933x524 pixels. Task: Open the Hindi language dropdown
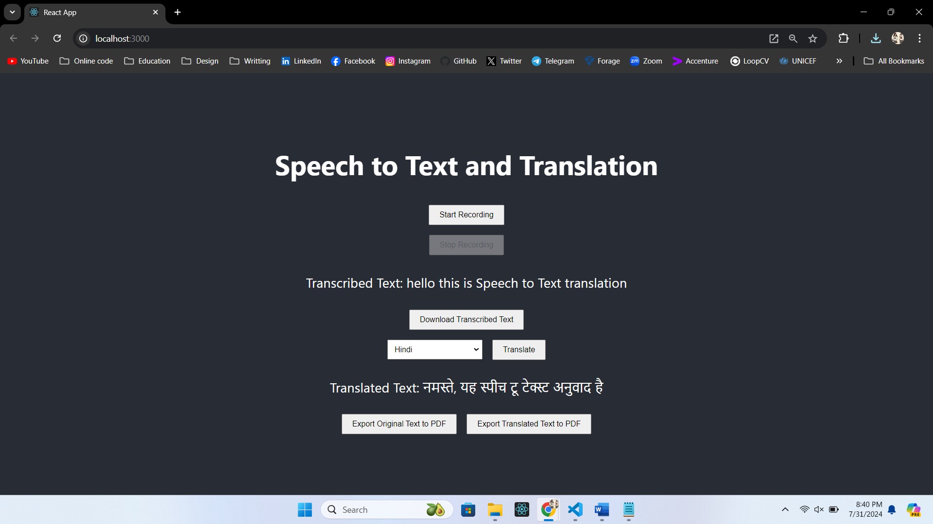[434, 349]
